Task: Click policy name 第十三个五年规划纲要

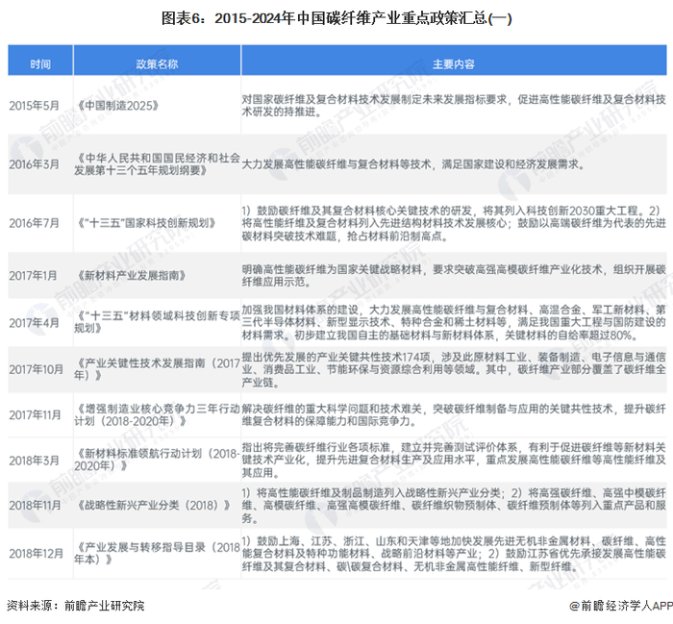Action: pos(157,164)
